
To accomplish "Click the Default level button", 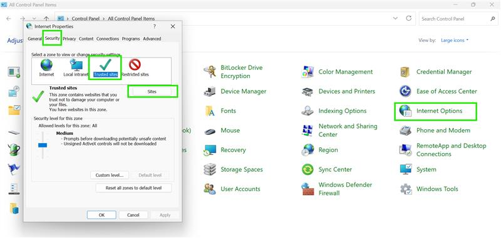I will (150, 176).
